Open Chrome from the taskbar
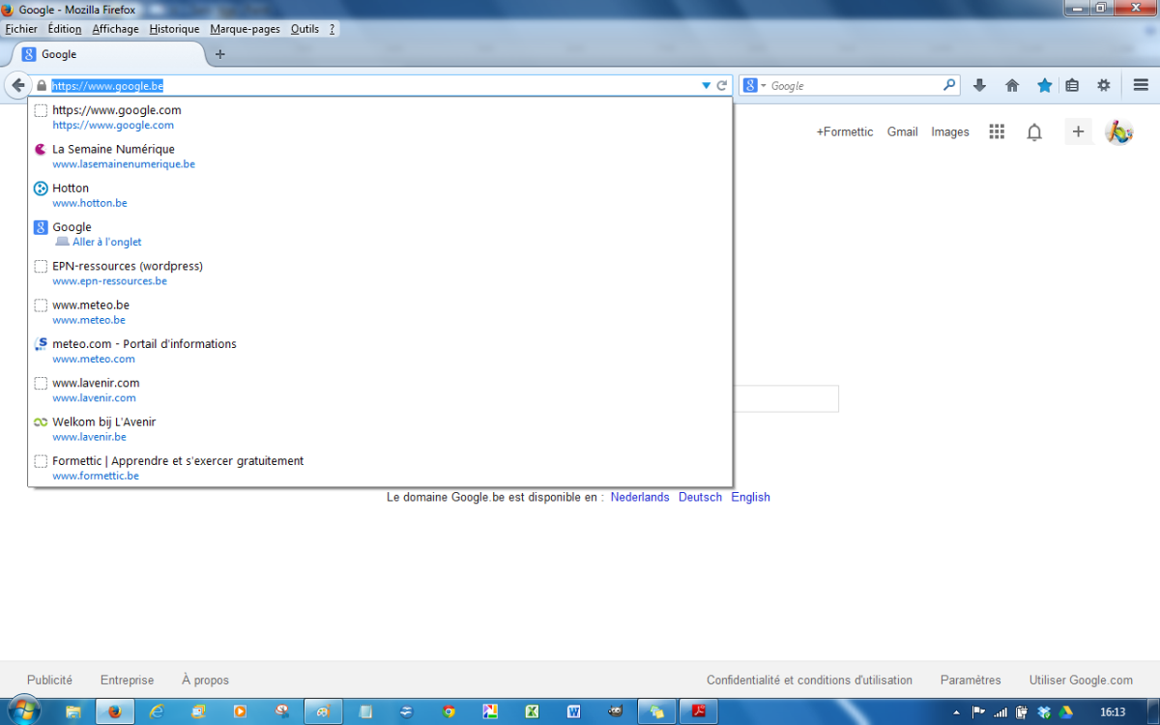This screenshot has width=1160, height=725. point(449,711)
